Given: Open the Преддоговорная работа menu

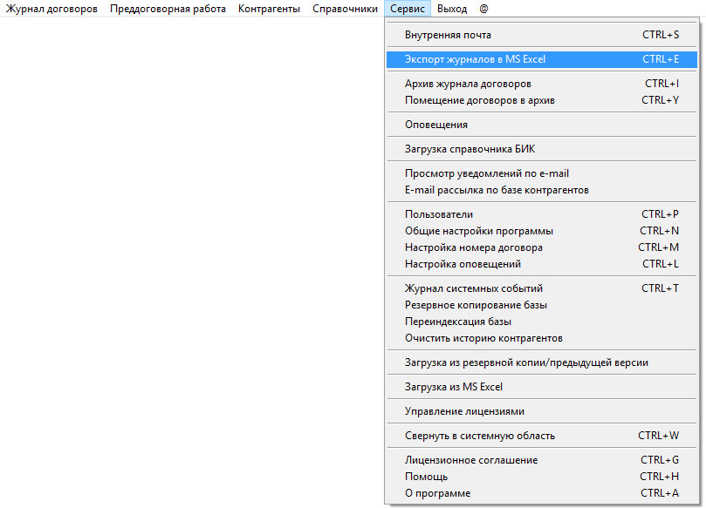Looking at the screenshot, I should 168,9.
